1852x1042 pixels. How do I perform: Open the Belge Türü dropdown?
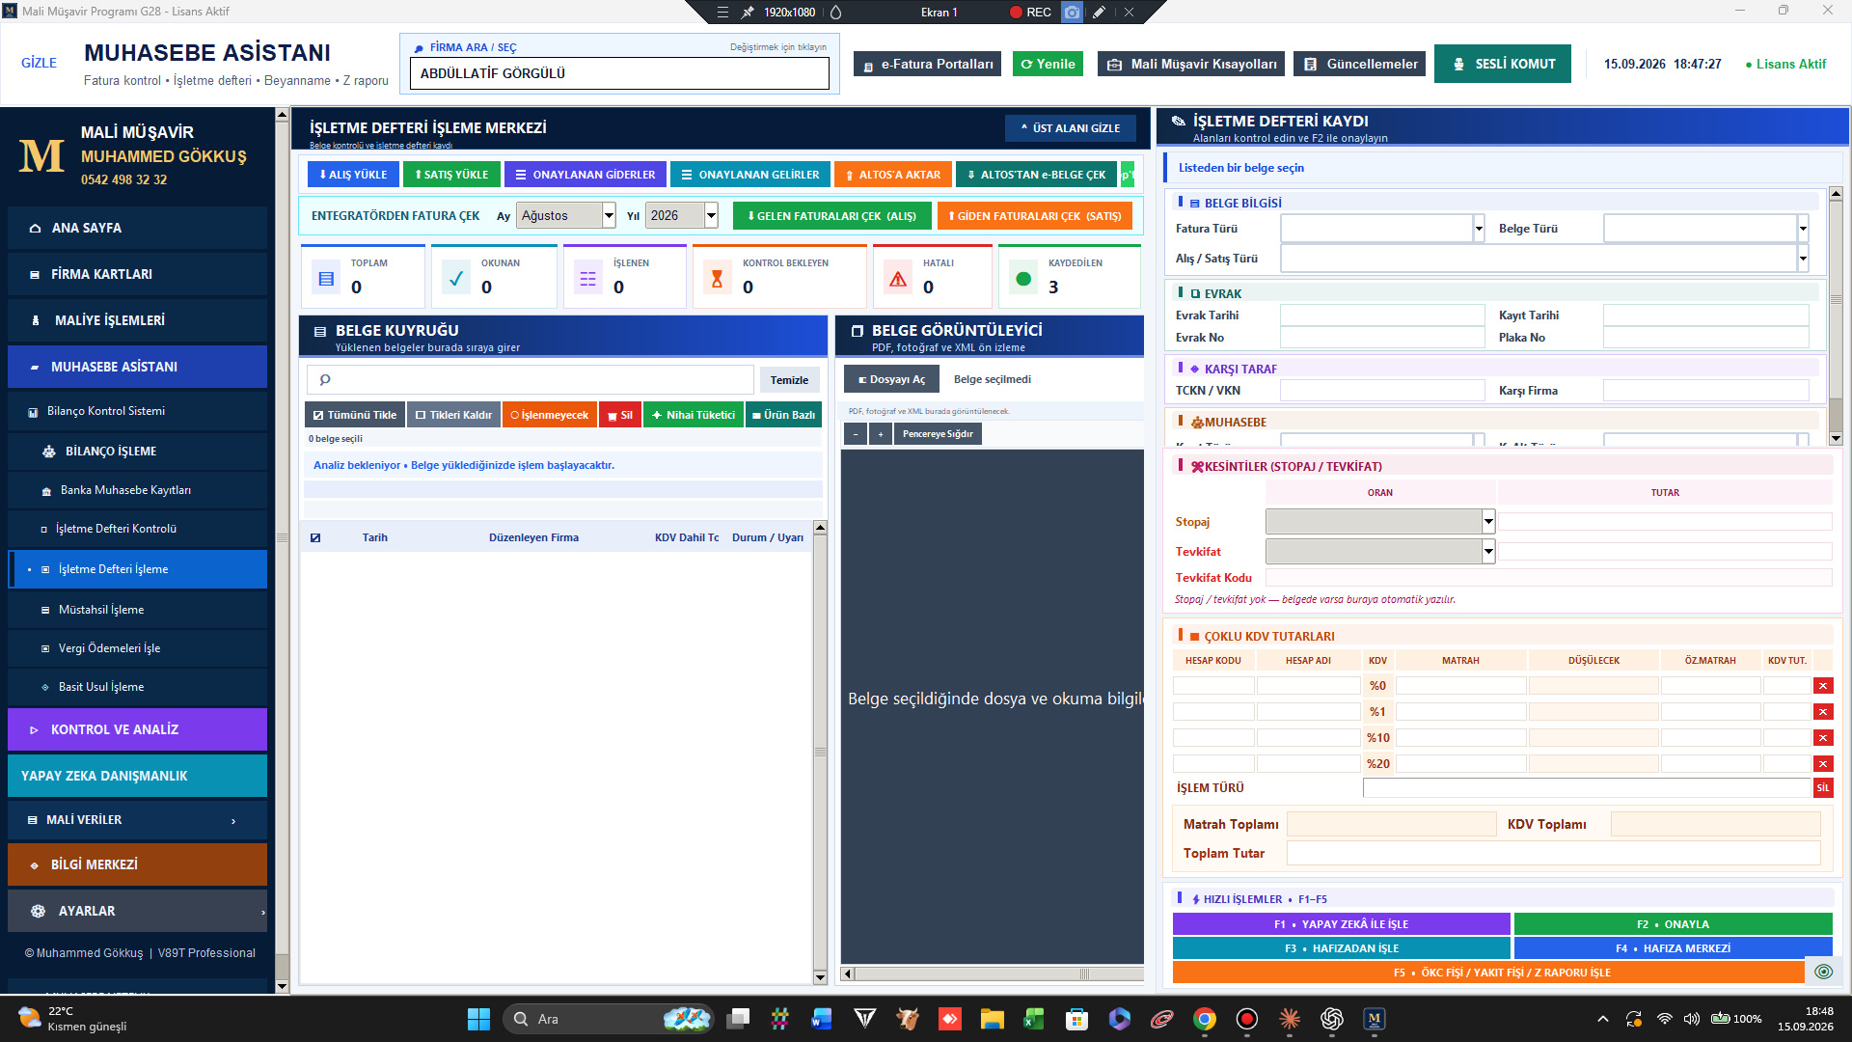click(1704, 229)
